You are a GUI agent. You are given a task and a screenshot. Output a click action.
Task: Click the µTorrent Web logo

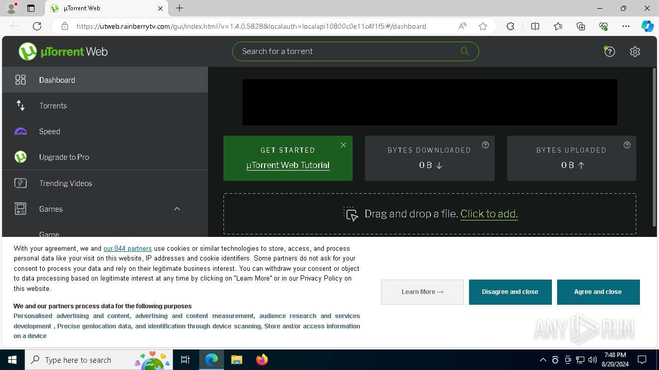(63, 51)
